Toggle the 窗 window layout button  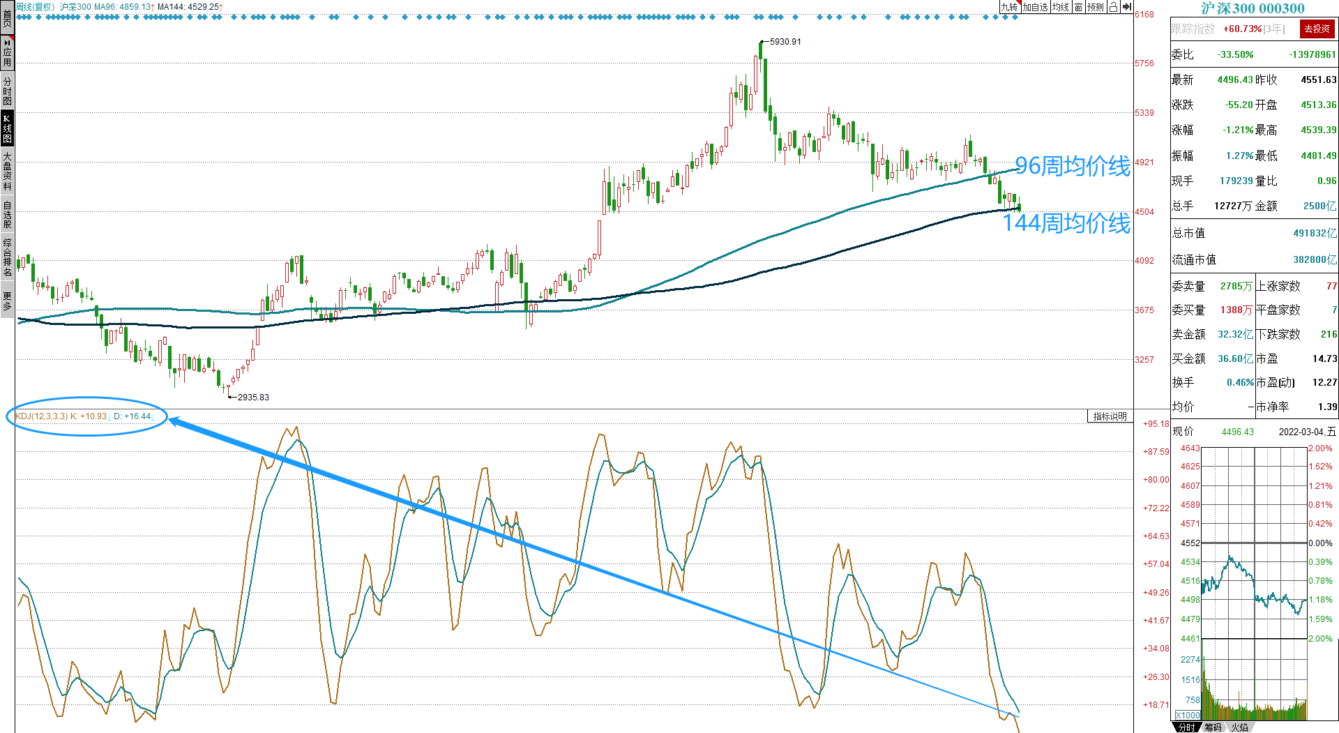pos(1078,7)
